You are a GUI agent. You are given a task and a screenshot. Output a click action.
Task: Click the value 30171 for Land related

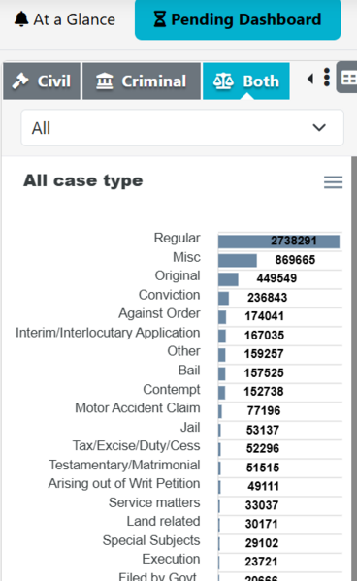point(261,525)
